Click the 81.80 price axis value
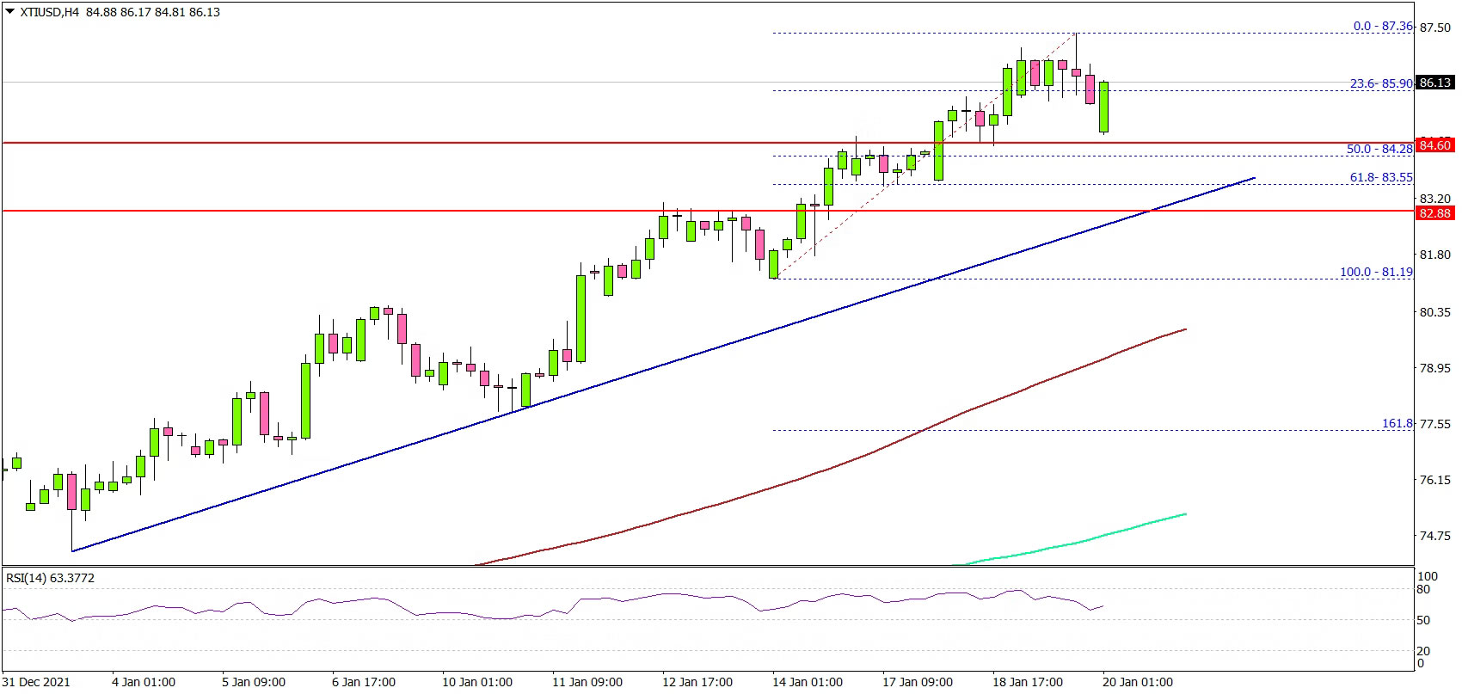 click(1435, 255)
